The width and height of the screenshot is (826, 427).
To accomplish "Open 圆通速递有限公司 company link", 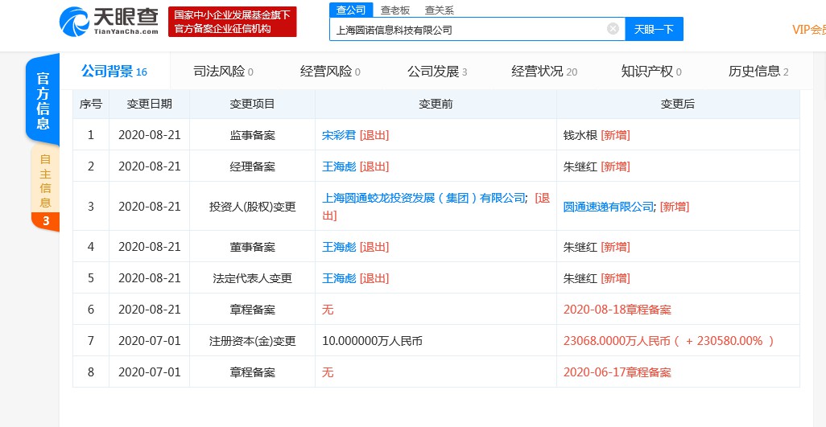I will pyautogui.click(x=609, y=207).
